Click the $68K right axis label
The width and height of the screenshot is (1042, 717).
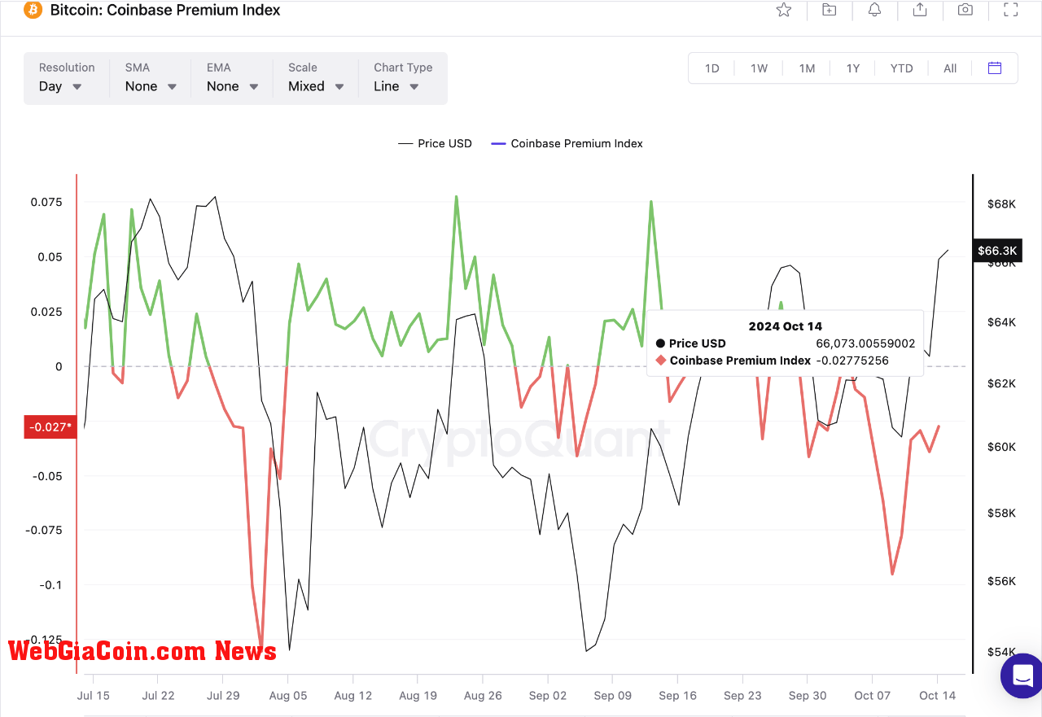pyautogui.click(x=1002, y=203)
